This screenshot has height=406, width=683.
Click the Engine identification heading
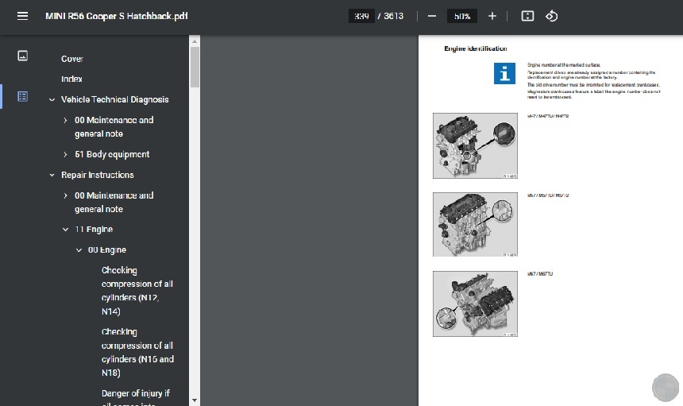[x=476, y=48]
